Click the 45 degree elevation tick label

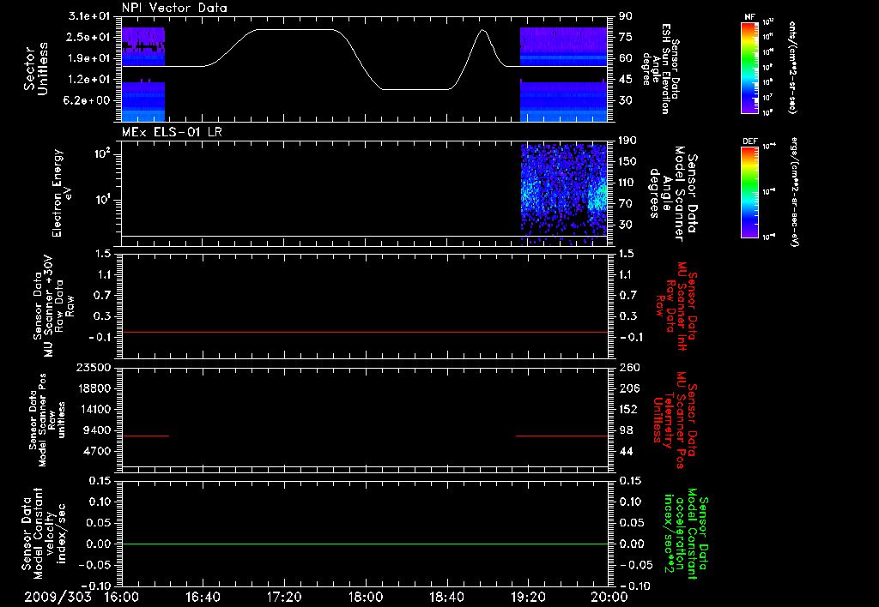626,80
